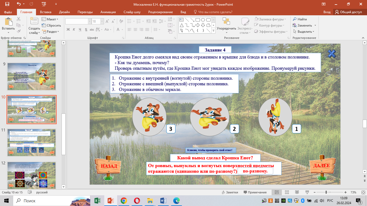Click the blue X close shape on slide
Viewport: 367px width, 206px height.
click(332, 54)
